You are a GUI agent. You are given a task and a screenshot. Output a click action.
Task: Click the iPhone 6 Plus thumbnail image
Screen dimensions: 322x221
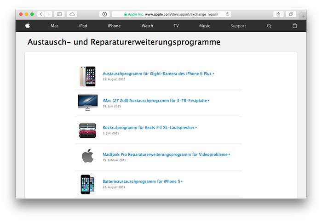(x=87, y=76)
